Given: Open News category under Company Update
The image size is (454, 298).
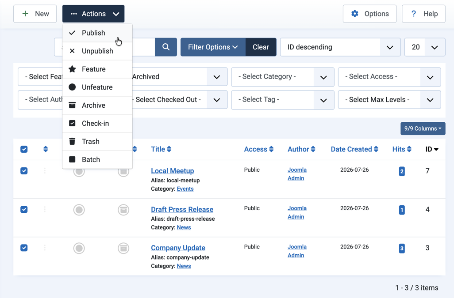Looking at the screenshot, I should [x=184, y=266].
